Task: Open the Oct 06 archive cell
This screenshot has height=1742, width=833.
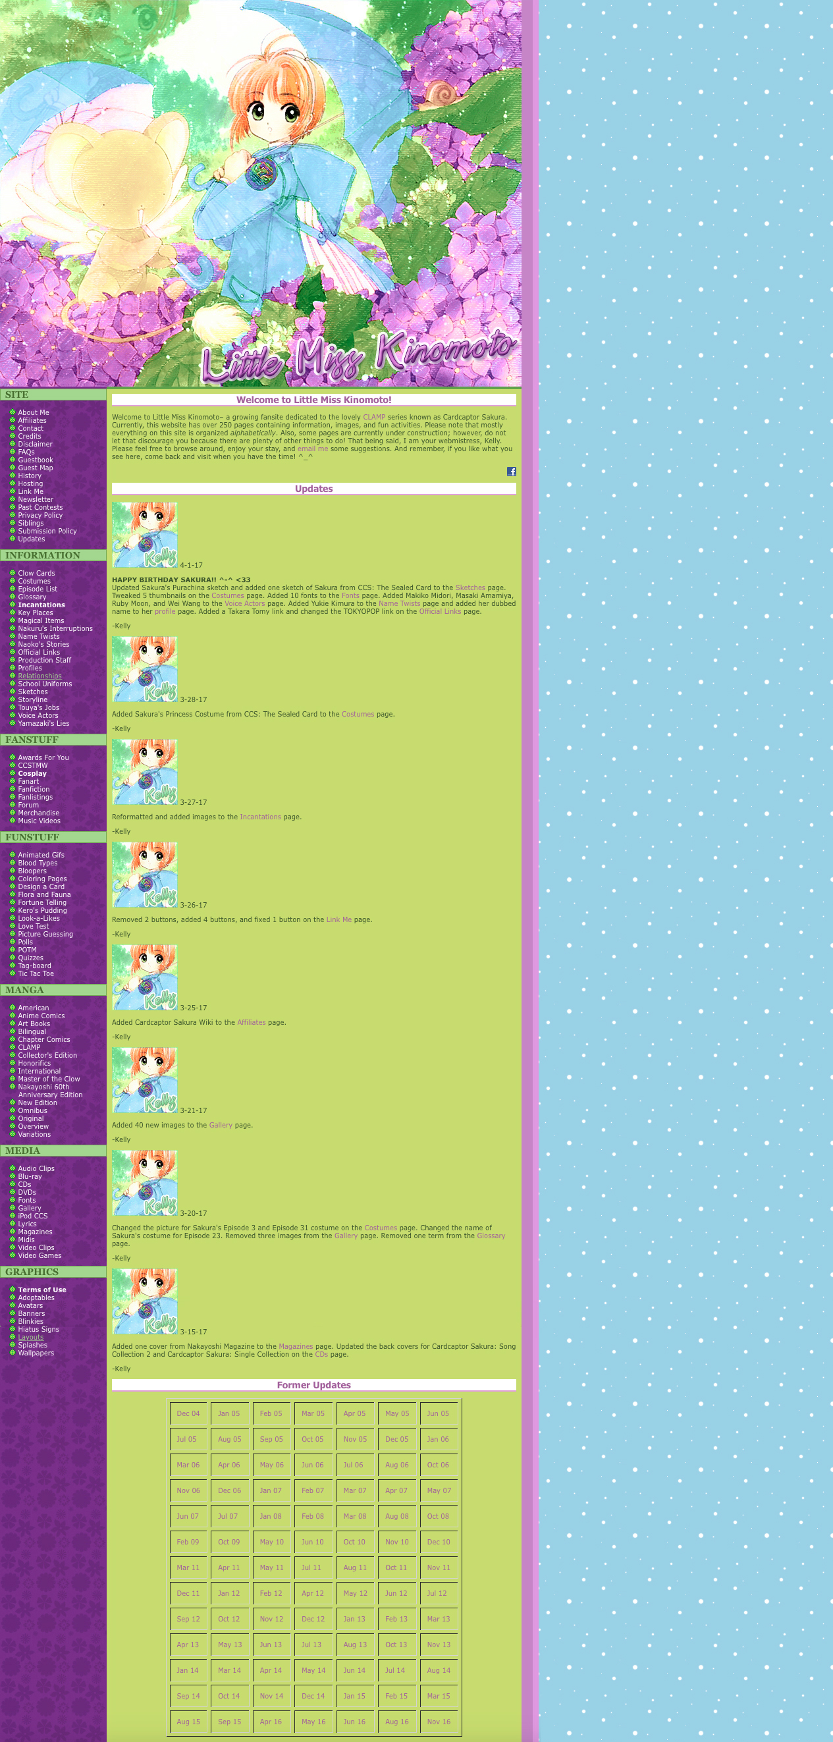Action: coord(438,1465)
